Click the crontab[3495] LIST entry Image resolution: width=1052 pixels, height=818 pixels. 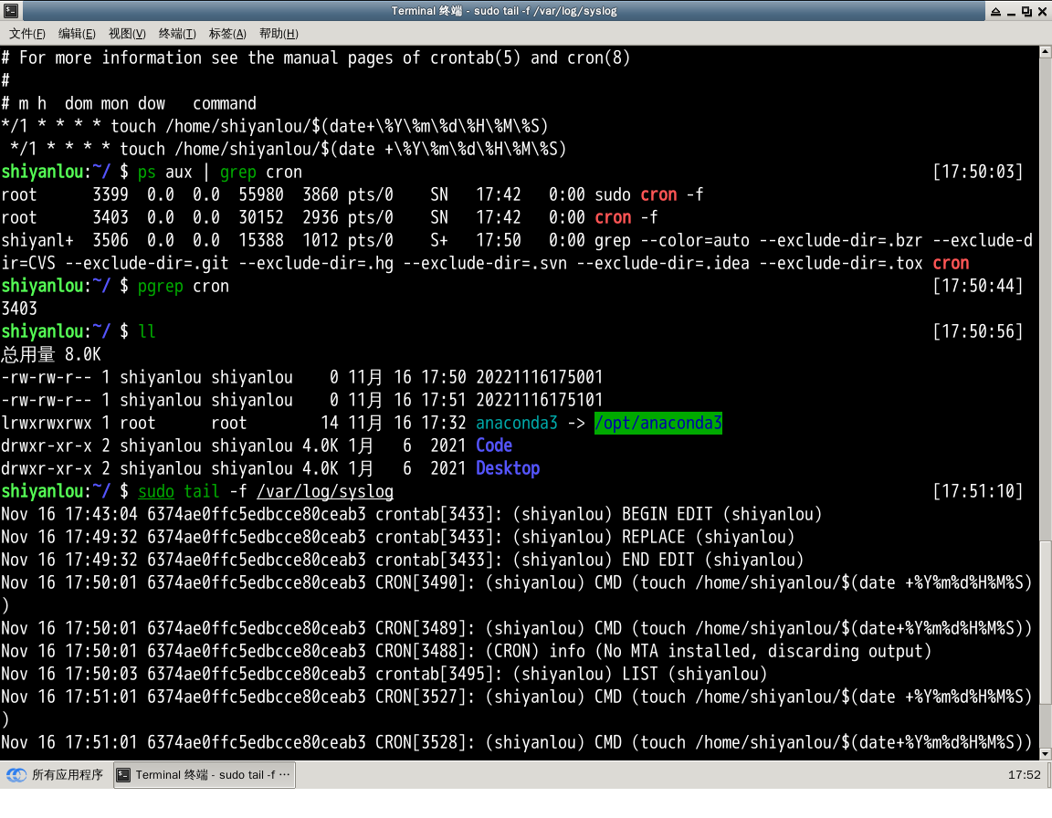pos(384,674)
